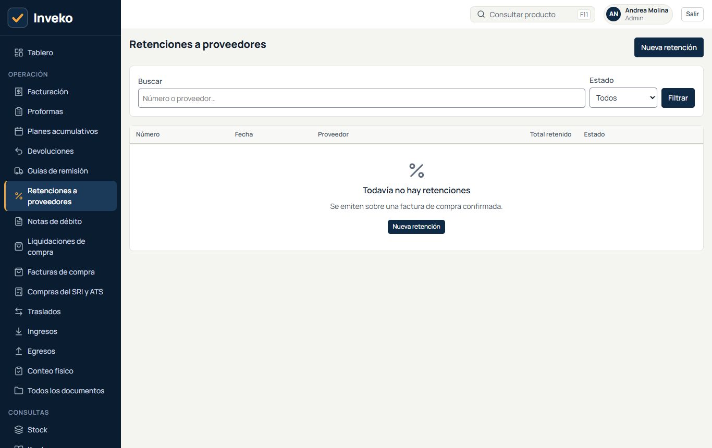Screen dimensions: 712x448
Task: Open the Tablero menu item
Action: [60, 53]
